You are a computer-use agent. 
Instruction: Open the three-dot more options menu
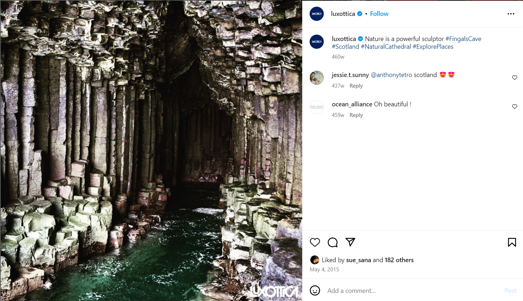(511, 14)
